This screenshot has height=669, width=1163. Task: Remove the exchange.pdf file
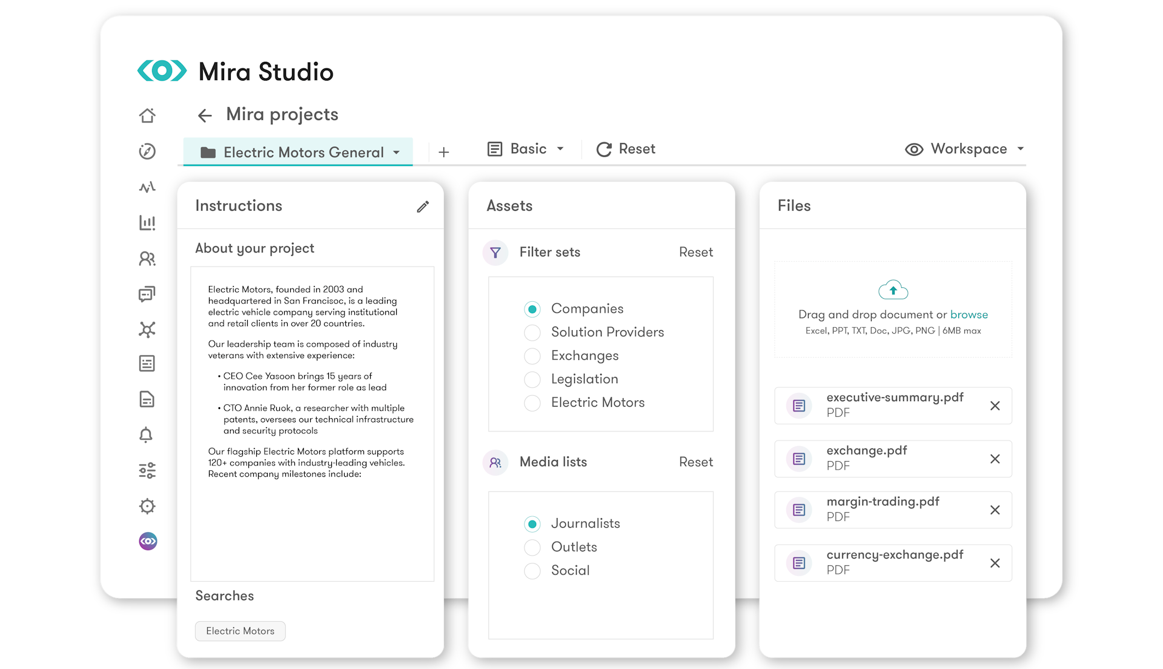tap(995, 459)
